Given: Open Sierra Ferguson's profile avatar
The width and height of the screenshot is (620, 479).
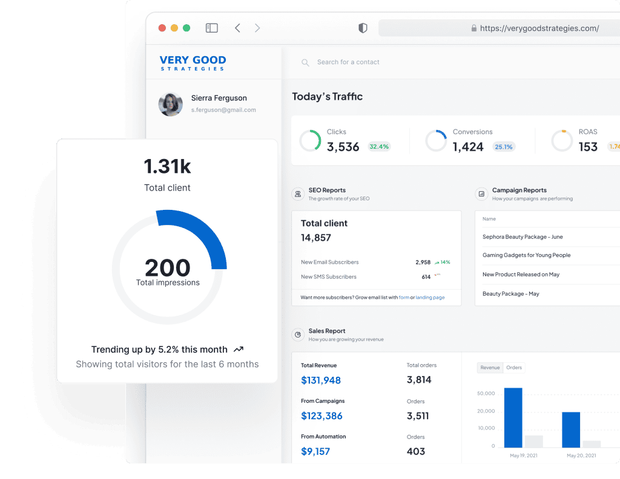Looking at the screenshot, I should point(171,104).
